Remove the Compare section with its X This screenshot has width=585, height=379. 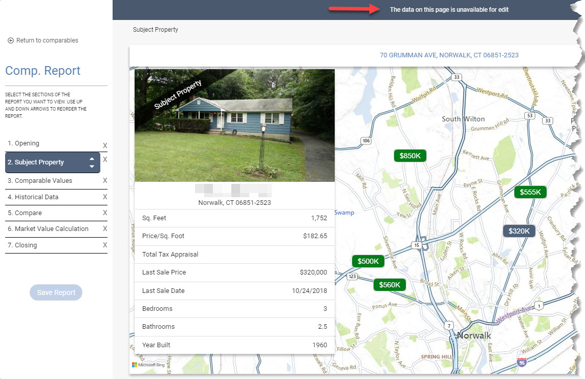105,213
